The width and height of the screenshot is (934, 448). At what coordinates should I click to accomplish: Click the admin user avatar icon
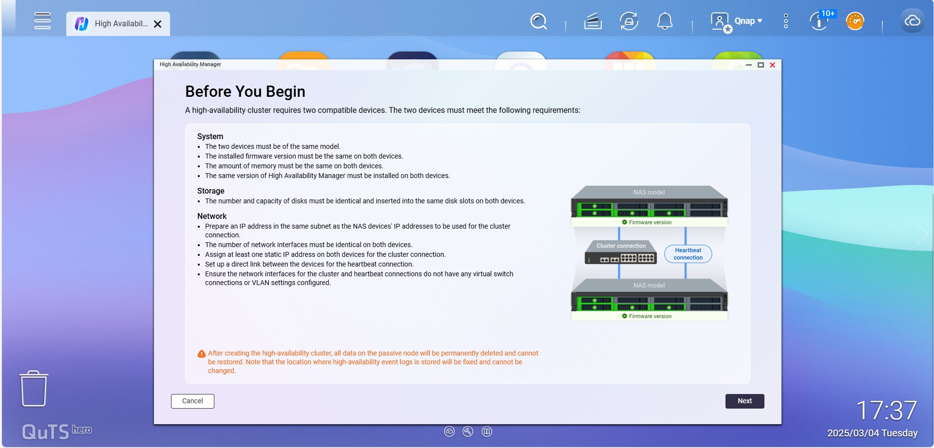pyautogui.click(x=721, y=22)
